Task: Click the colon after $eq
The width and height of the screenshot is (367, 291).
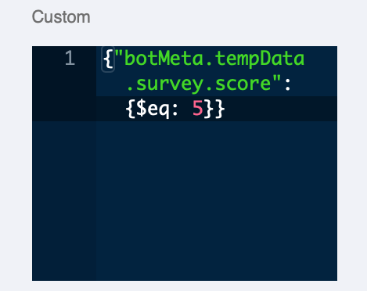Action: [x=175, y=110]
